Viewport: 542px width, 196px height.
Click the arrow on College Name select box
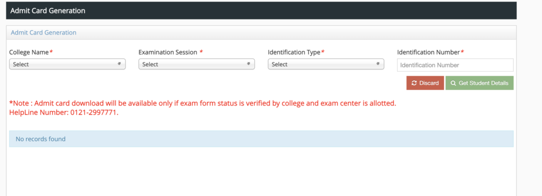[x=119, y=64]
